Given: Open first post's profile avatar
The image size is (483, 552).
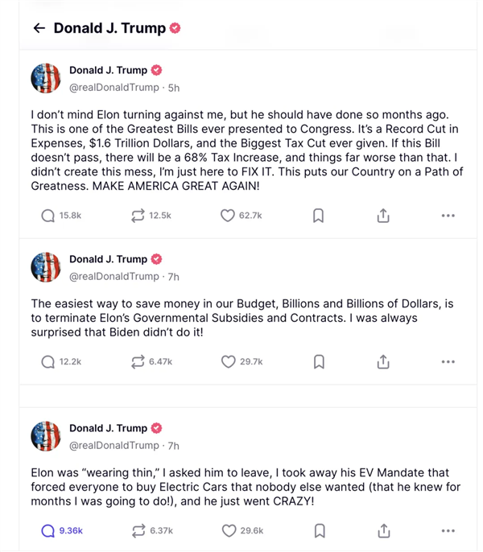Looking at the screenshot, I should 46,78.
